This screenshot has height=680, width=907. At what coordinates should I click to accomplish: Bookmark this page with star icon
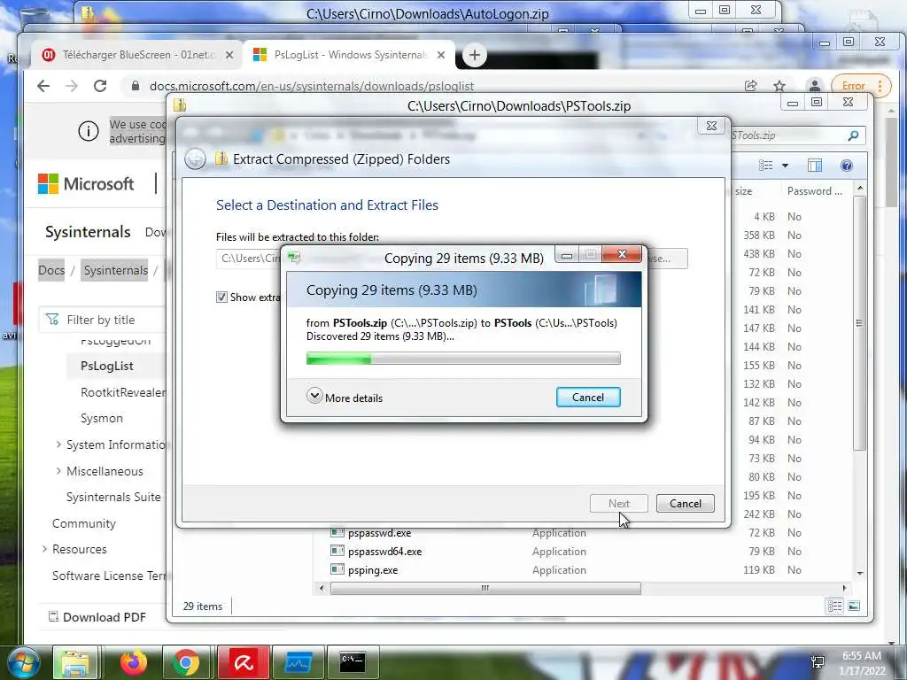coord(779,86)
